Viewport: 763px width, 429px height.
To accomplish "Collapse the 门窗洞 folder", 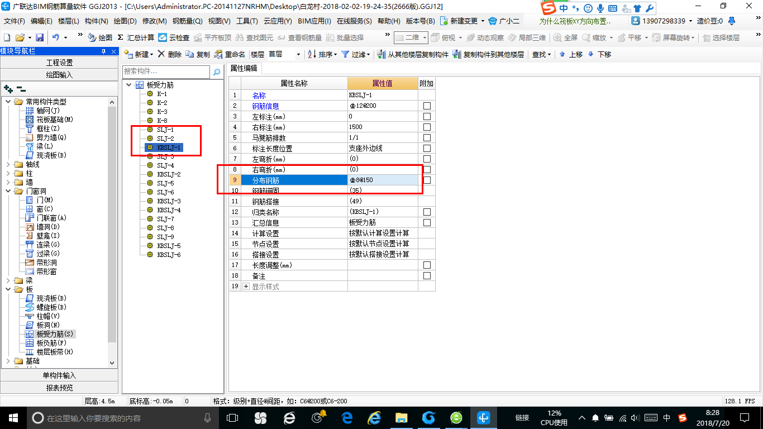I will [x=8, y=191].
